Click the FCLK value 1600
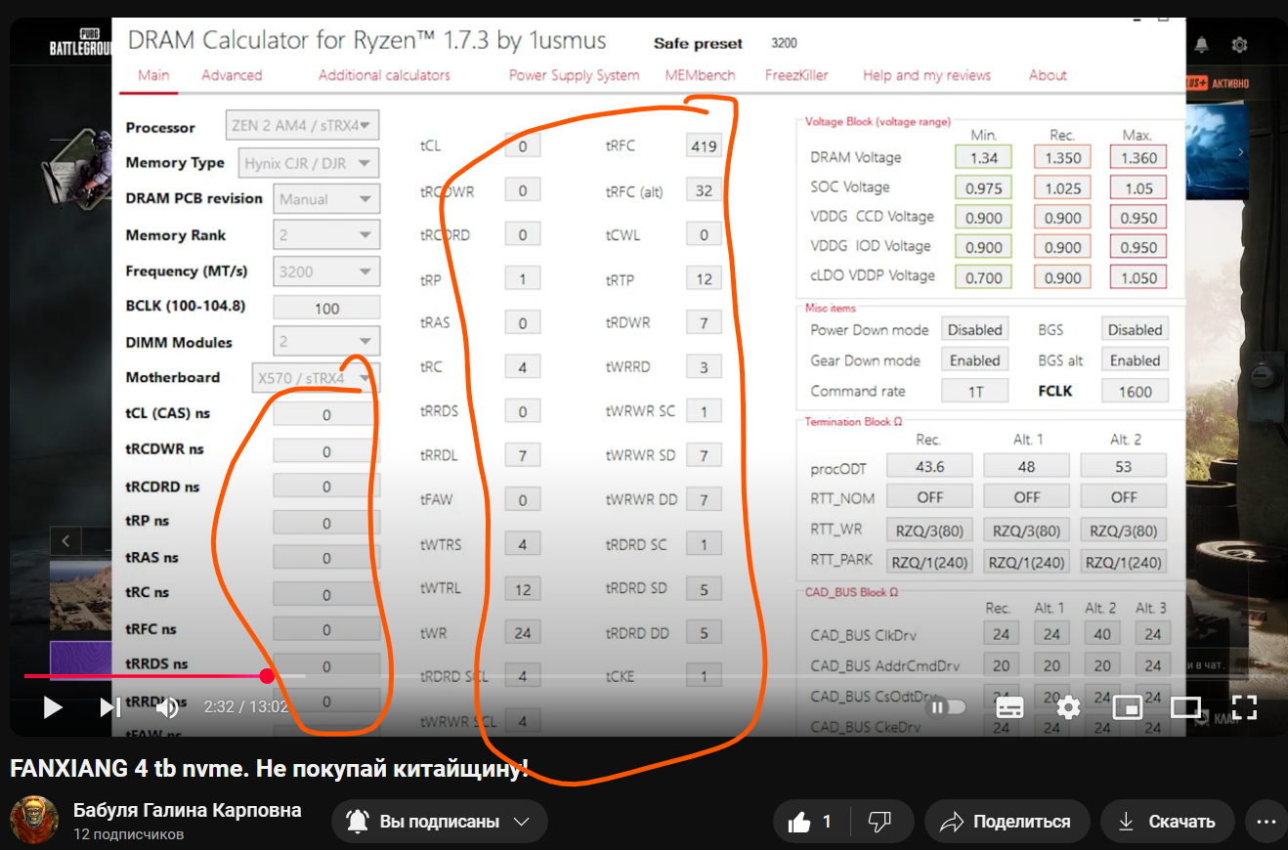This screenshot has height=850, width=1288. click(1135, 392)
